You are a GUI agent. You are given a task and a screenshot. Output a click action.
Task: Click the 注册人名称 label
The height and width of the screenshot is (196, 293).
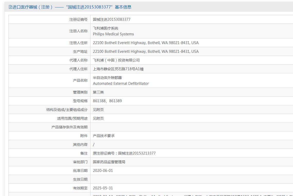78,31
